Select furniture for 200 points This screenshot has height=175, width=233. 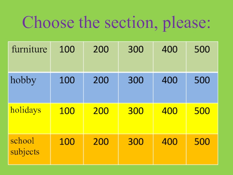[x=101, y=50]
